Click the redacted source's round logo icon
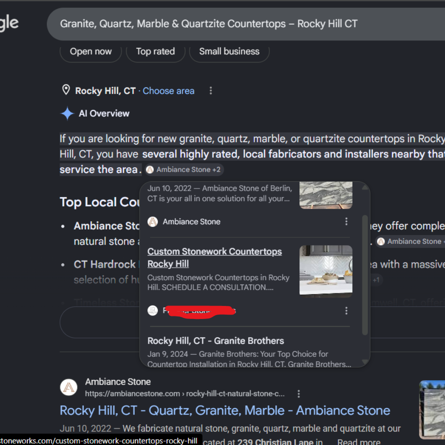This screenshot has width=445, height=445. (x=153, y=310)
